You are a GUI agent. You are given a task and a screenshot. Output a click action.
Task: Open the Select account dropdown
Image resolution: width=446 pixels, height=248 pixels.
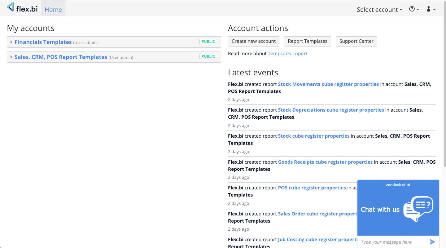point(379,10)
